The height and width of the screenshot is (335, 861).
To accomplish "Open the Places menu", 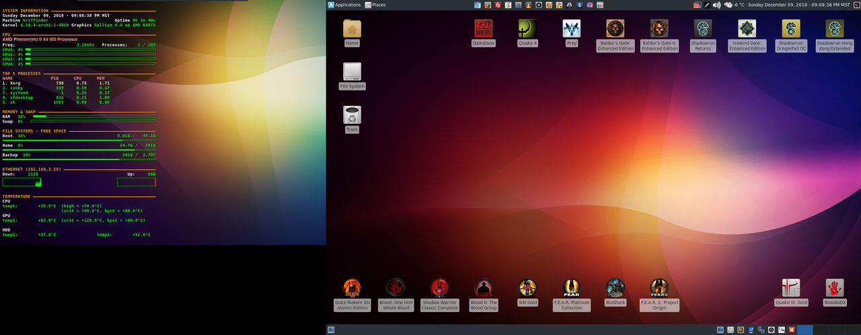I will pyautogui.click(x=375, y=5).
